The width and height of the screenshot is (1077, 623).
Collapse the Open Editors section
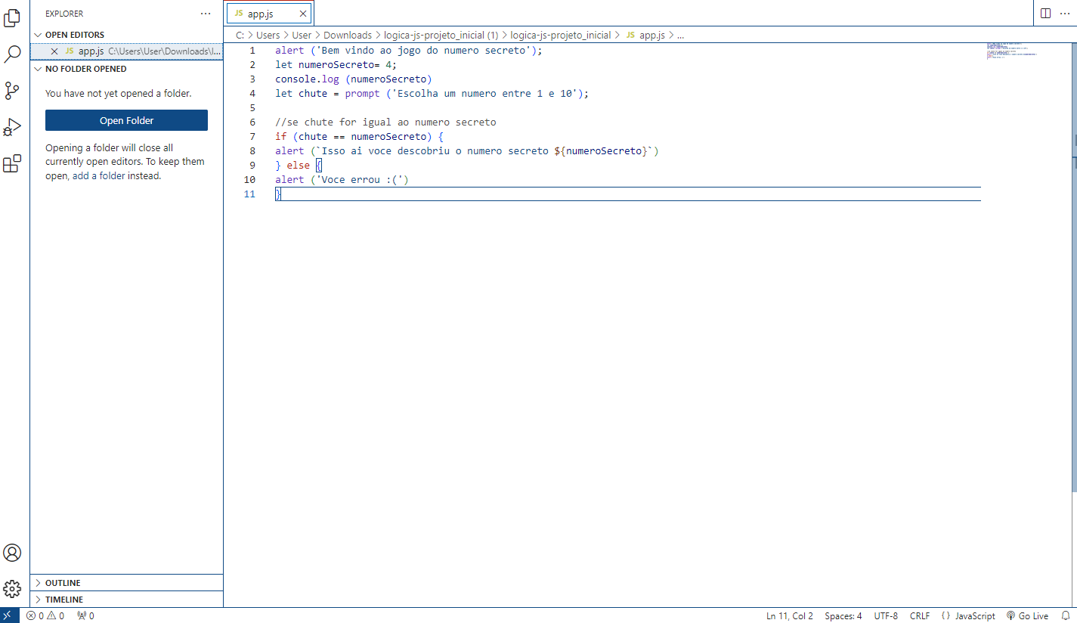tap(126, 35)
